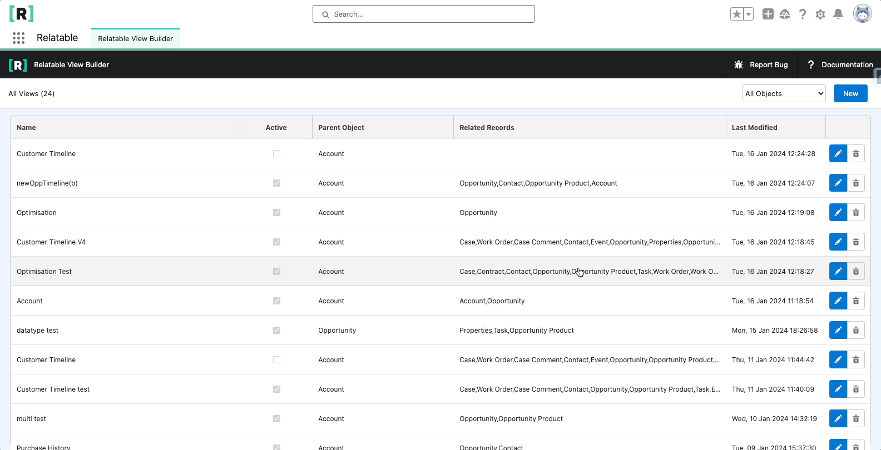The width and height of the screenshot is (881, 450).
Task: Edit the Customer Timeline V4 view
Action: tap(838, 242)
